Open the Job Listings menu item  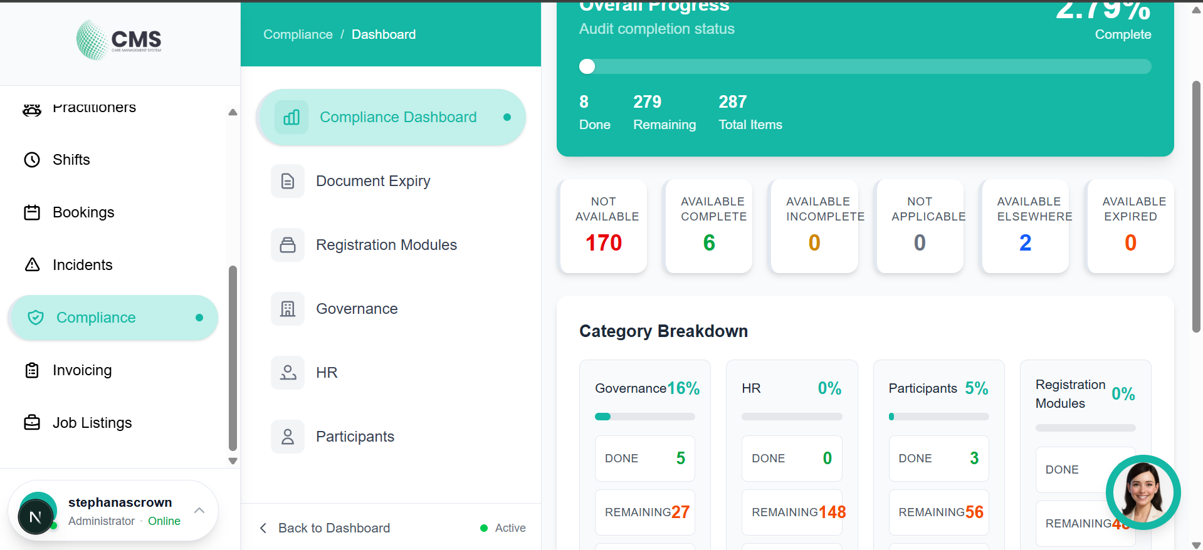113,423
